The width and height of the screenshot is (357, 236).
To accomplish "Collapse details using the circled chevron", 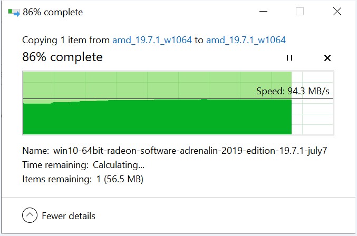I will click(30, 215).
